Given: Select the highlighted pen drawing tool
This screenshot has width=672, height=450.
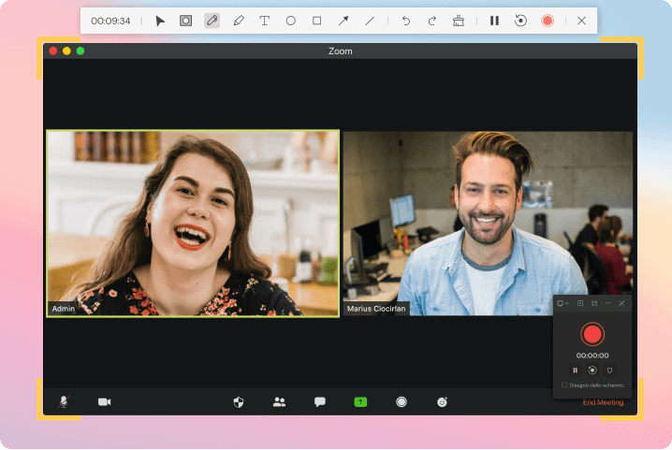Looking at the screenshot, I should (x=212, y=21).
